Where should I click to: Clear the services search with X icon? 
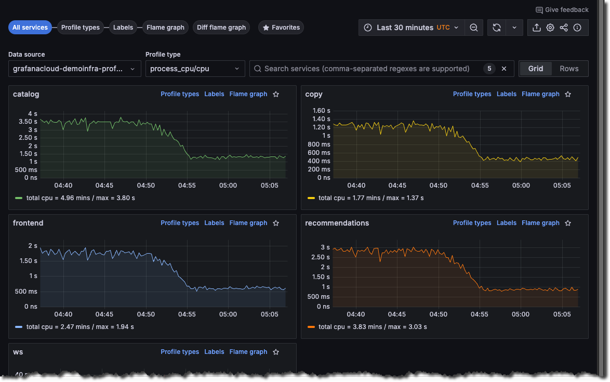pyautogui.click(x=503, y=69)
